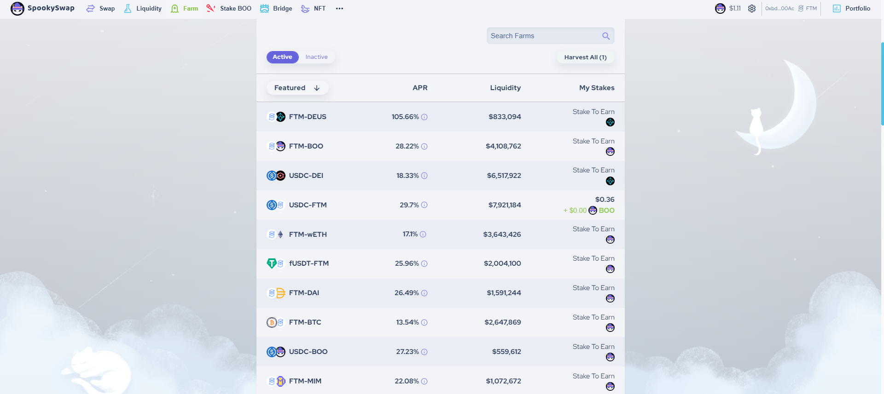Open the Stake BOO page
884x394 pixels.
(x=229, y=8)
